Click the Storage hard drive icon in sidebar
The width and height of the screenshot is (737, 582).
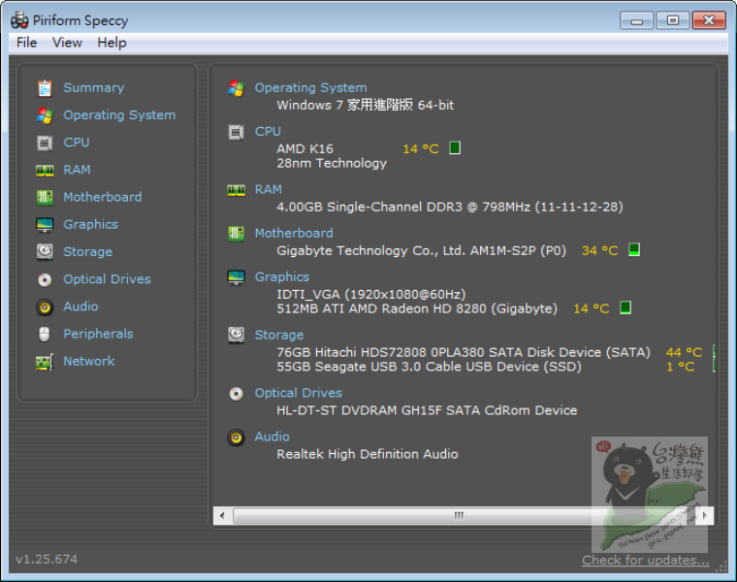click(45, 252)
